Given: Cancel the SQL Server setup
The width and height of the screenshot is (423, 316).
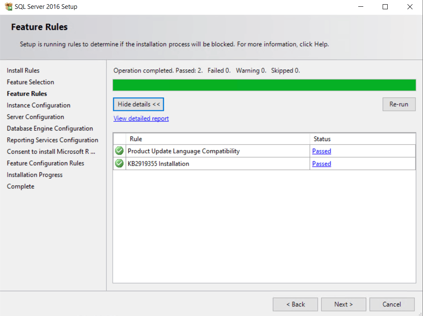Looking at the screenshot, I should click(391, 304).
